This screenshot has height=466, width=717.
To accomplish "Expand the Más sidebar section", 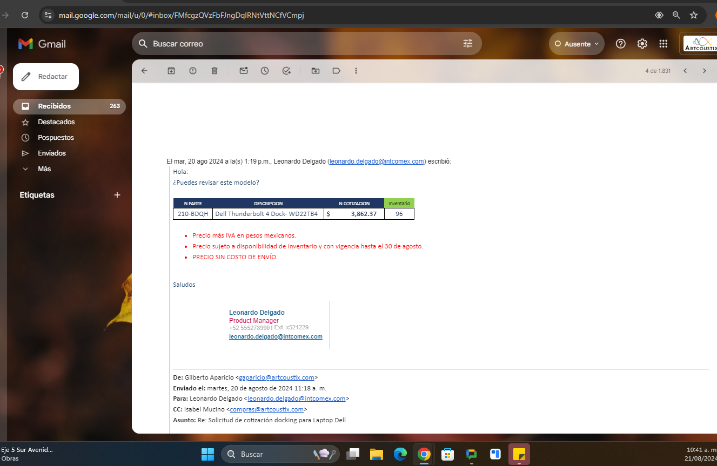I will click(44, 169).
